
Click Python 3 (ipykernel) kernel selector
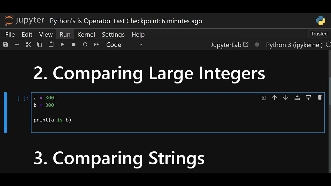coord(294,45)
